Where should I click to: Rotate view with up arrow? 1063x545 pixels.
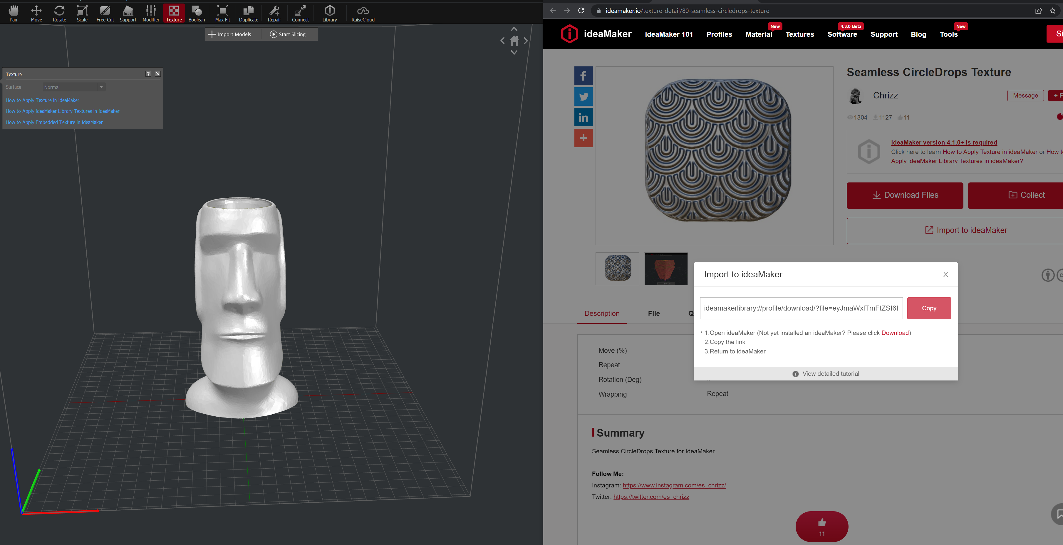[x=514, y=29]
